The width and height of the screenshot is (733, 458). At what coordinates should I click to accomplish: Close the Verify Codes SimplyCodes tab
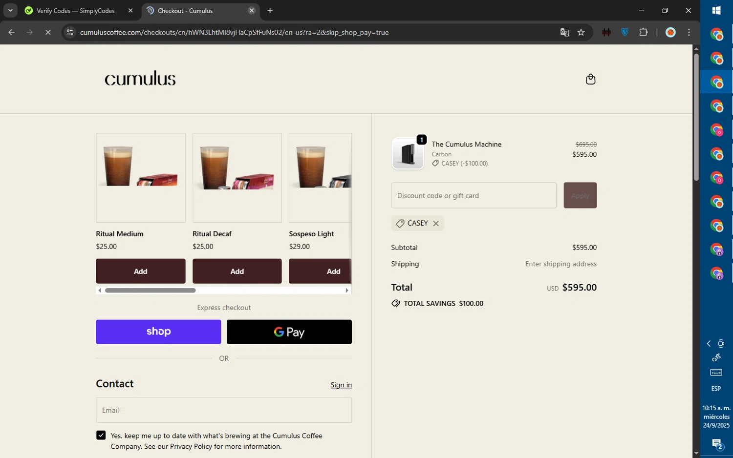(x=130, y=10)
